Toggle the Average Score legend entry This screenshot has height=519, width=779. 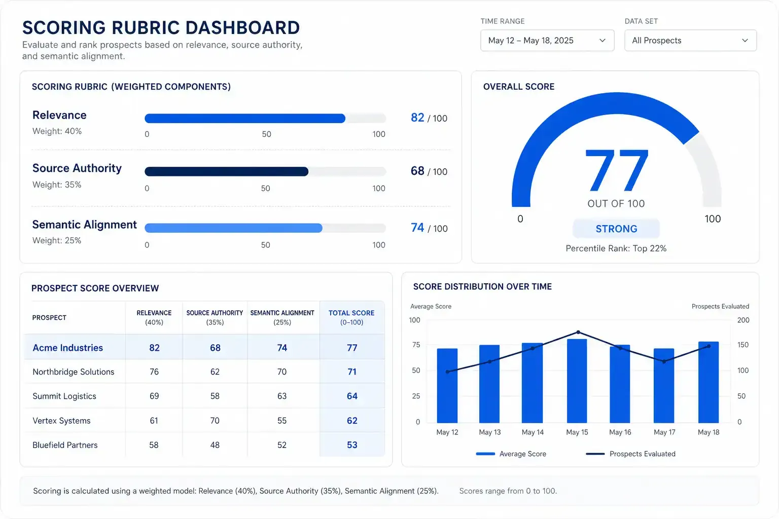coord(511,454)
